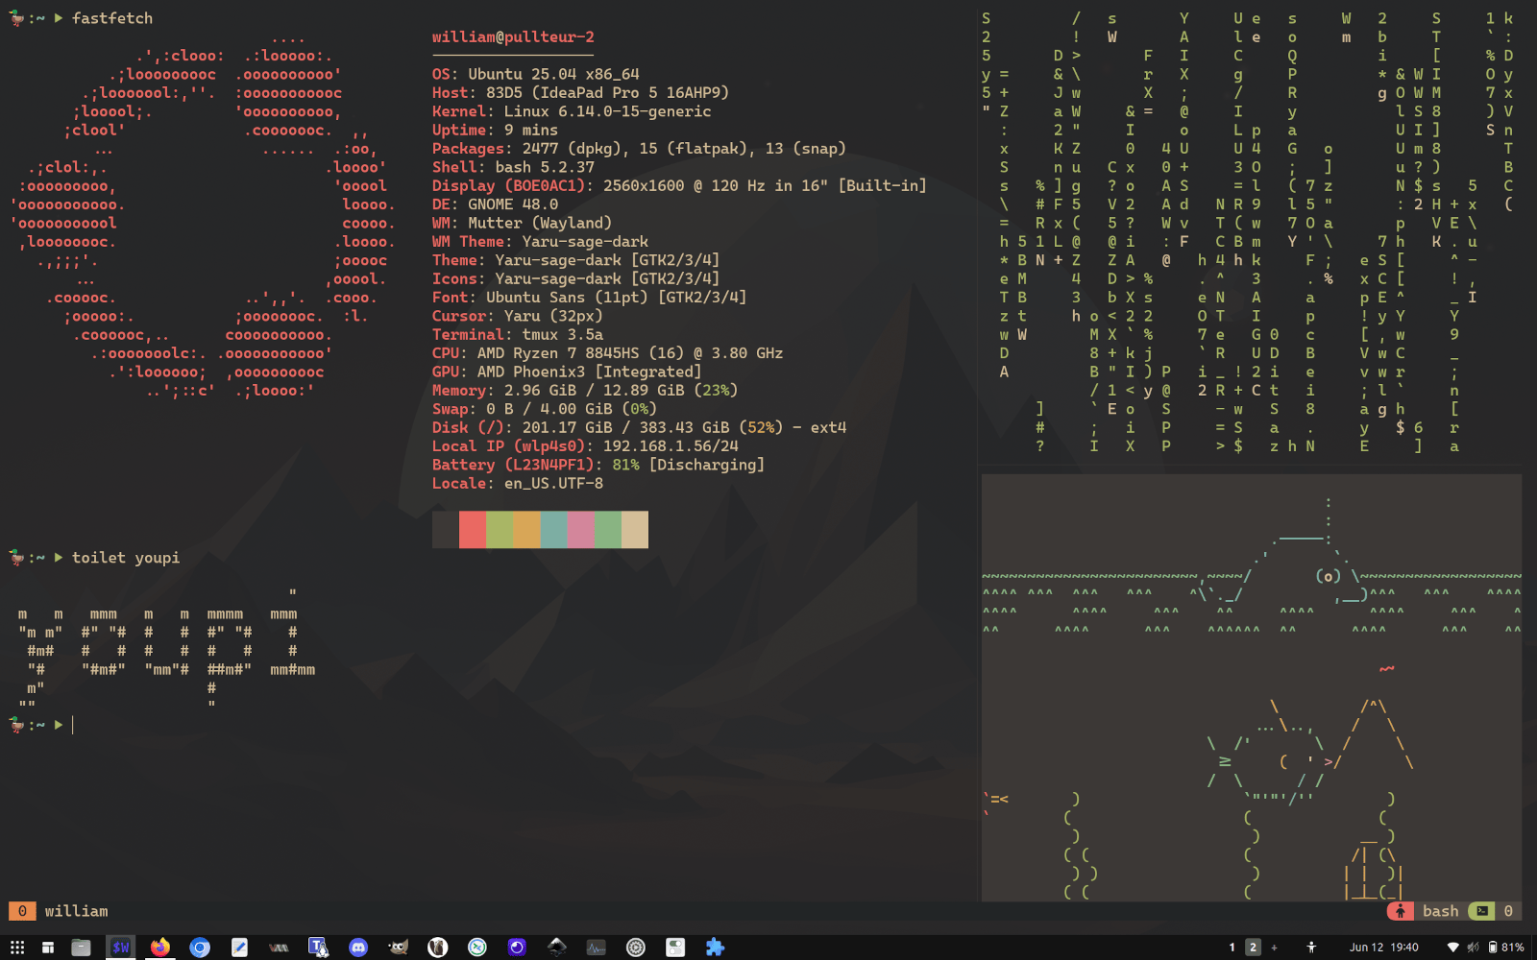Launch Chromium from the taskbar

(200, 948)
